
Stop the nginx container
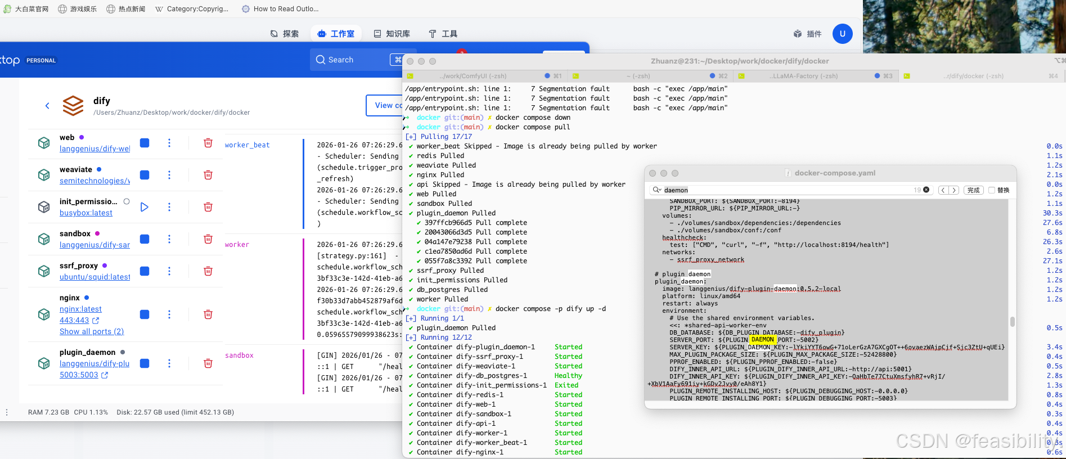[x=145, y=314]
